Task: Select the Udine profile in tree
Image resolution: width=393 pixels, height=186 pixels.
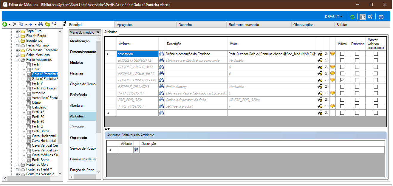Action: point(36,103)
